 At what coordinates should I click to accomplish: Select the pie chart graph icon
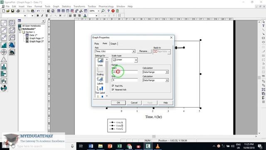(x=4, y=88)
